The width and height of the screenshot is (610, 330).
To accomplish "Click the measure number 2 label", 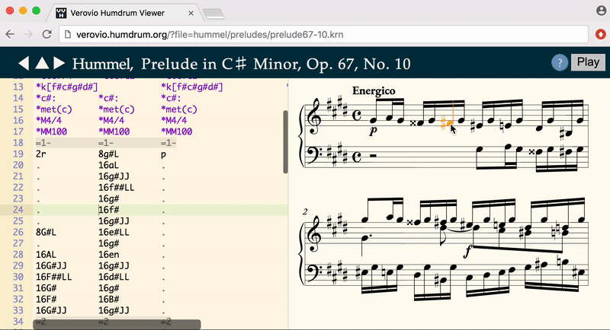I will [x=305, y=211].
